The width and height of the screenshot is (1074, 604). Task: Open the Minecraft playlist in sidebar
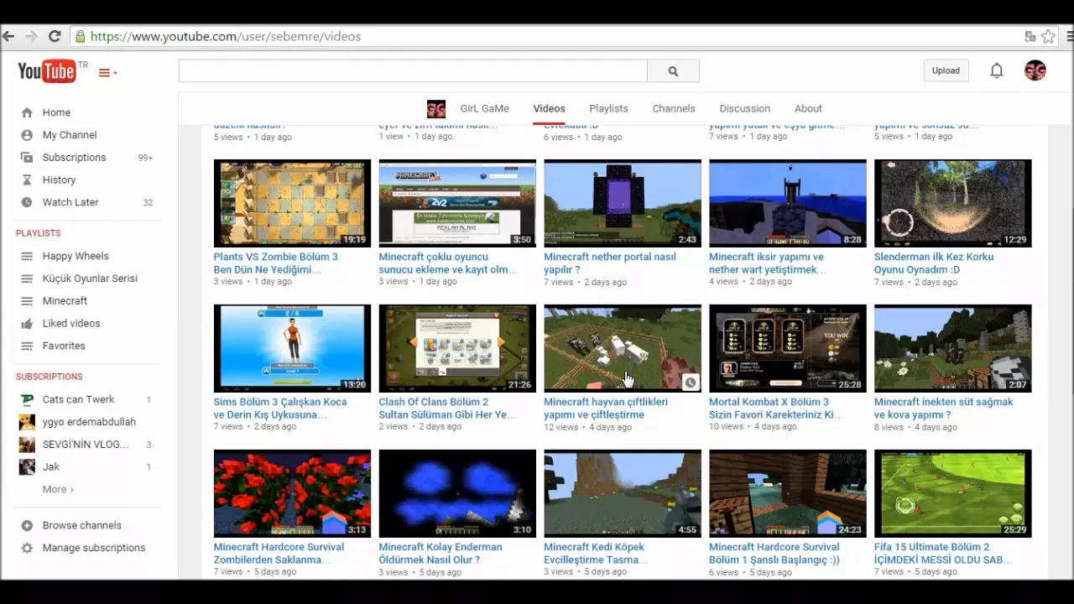click(x=65, y=300)
